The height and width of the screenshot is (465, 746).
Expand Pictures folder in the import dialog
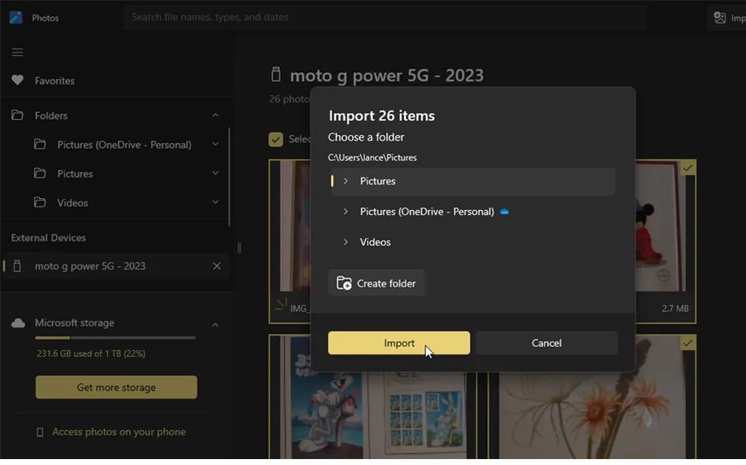tap(346, 181)
